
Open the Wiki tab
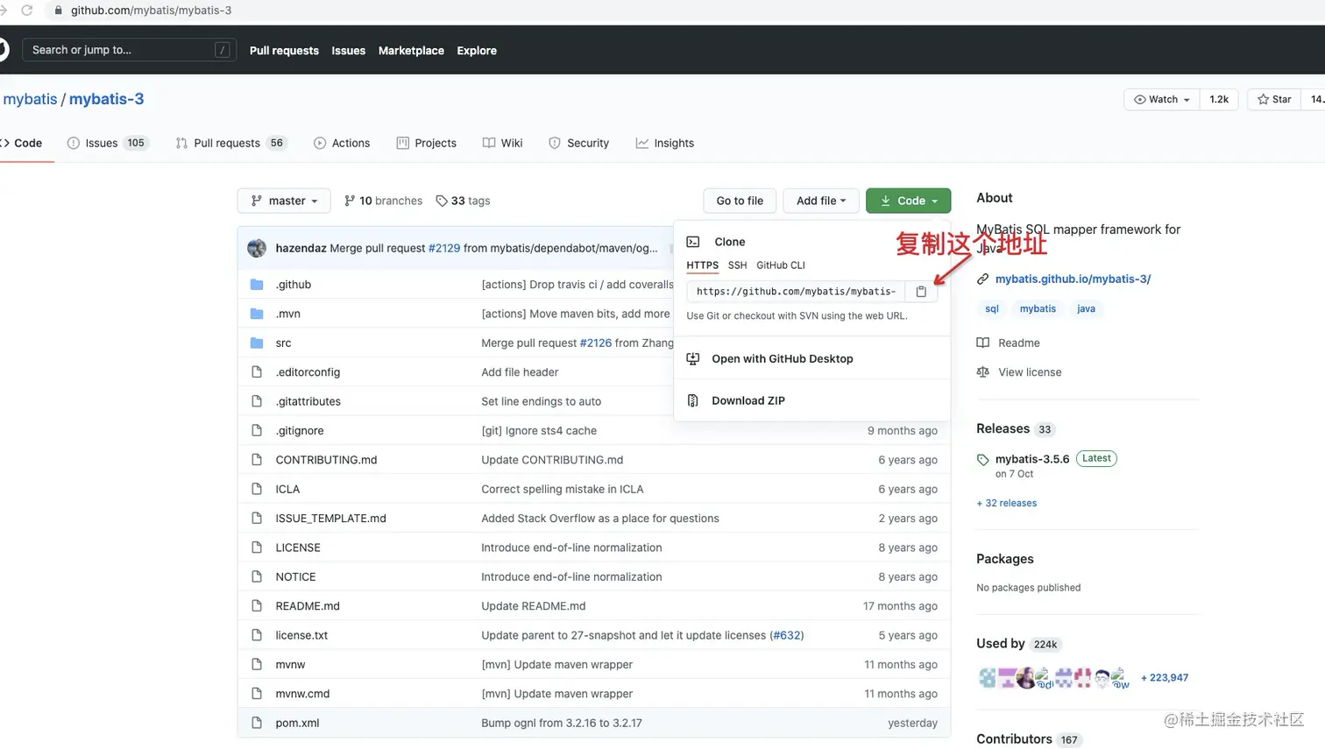[503, 143]
